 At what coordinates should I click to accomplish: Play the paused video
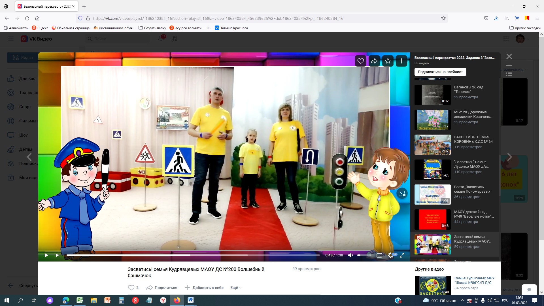pyautogui.click(x=46, y=255)
